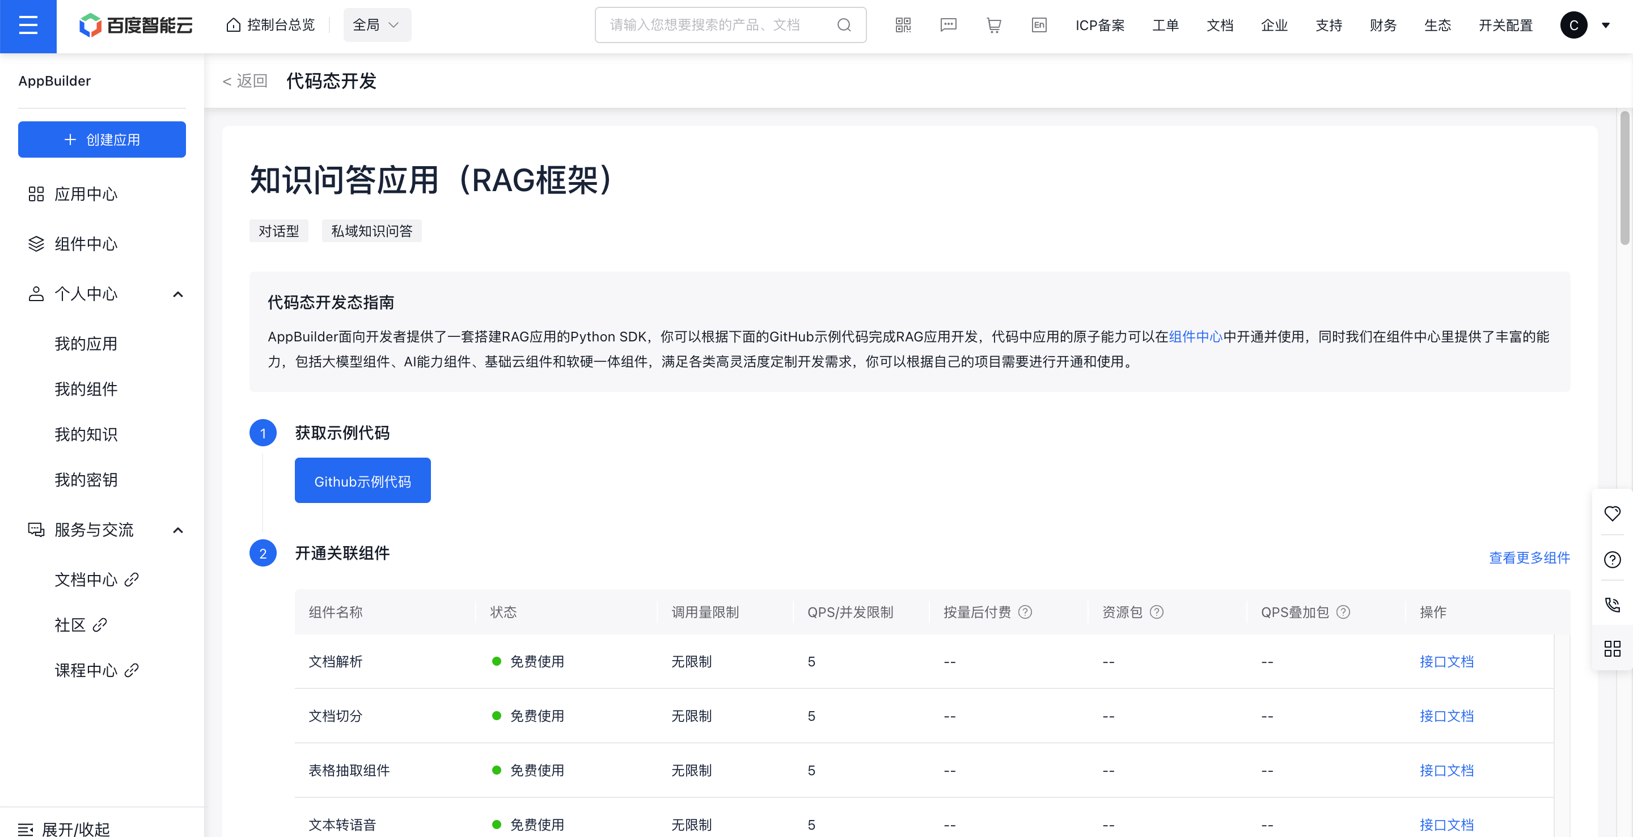Viewport: 1633px width, 837px height.
Task: Open the hamburger main menu
Action: (x=28, y=26)
